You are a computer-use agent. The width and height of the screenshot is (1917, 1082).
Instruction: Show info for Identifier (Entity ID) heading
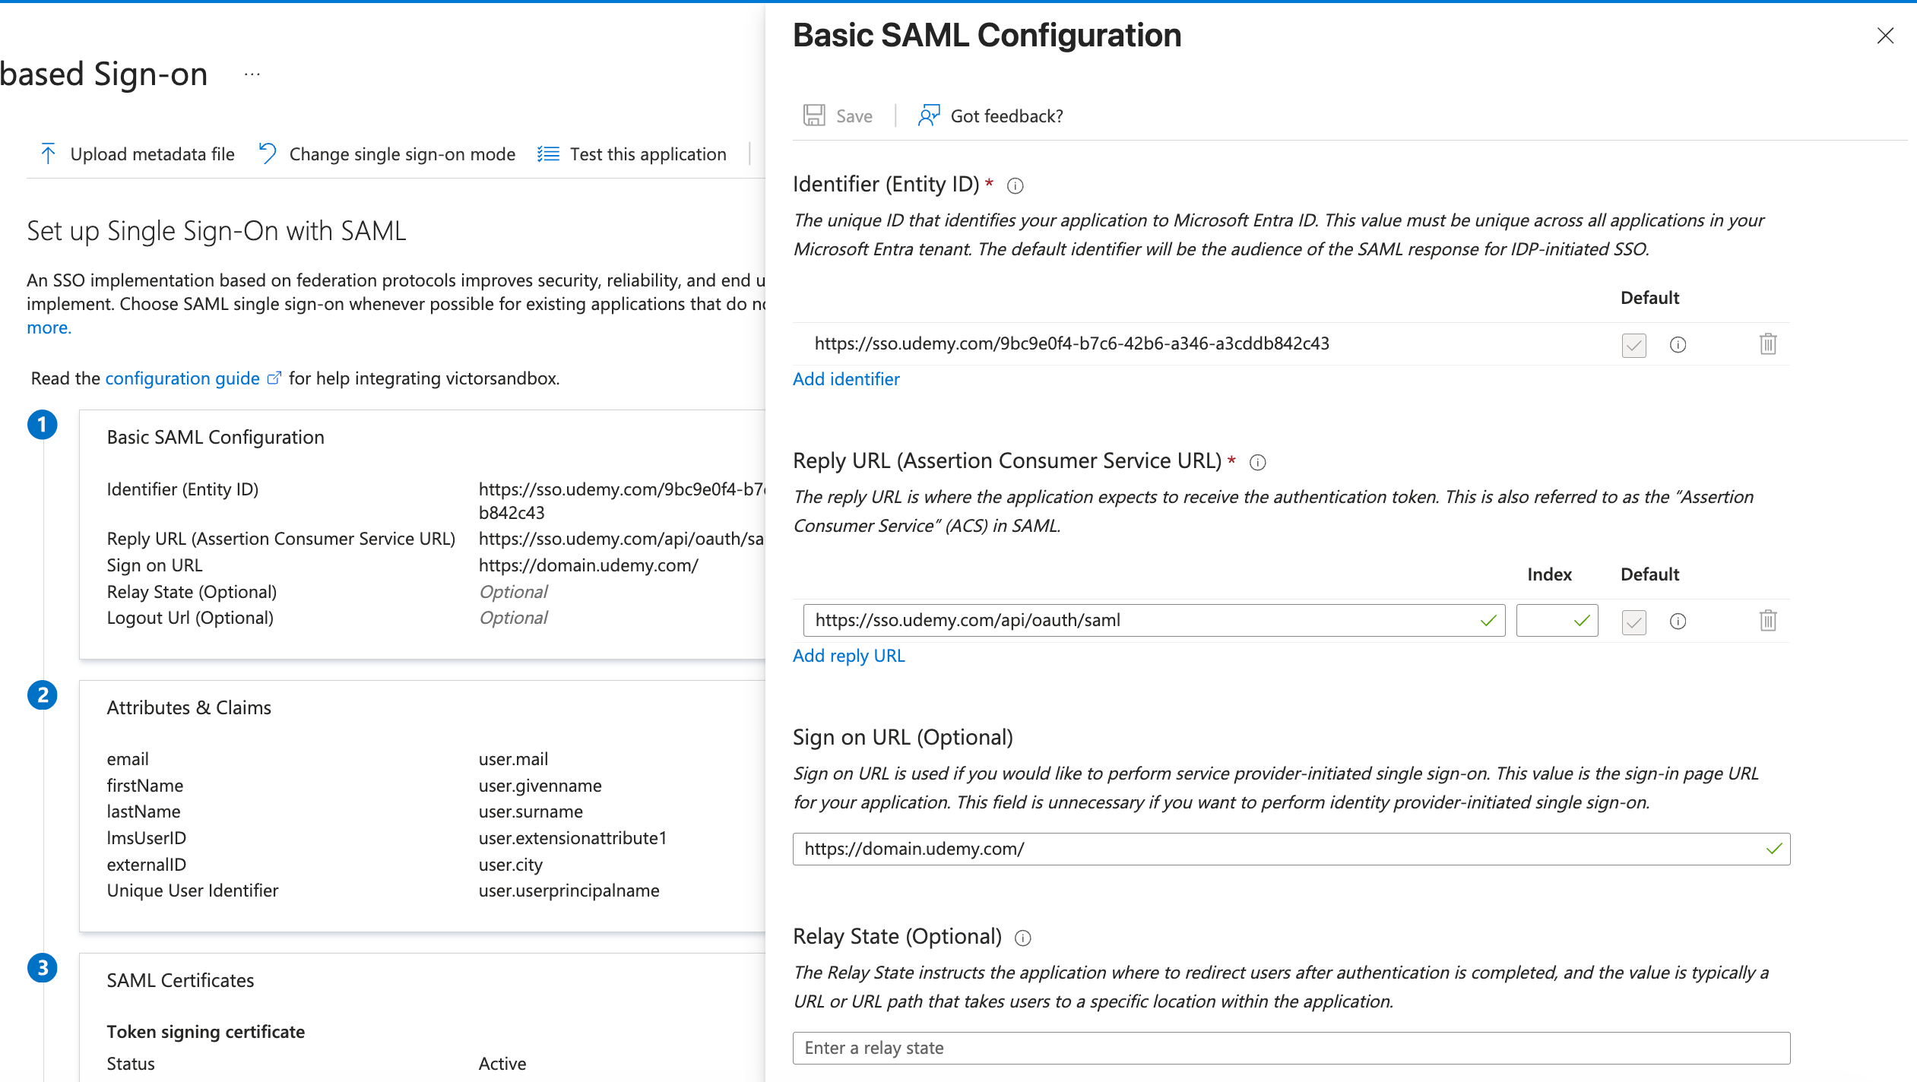pos(1016,185)
